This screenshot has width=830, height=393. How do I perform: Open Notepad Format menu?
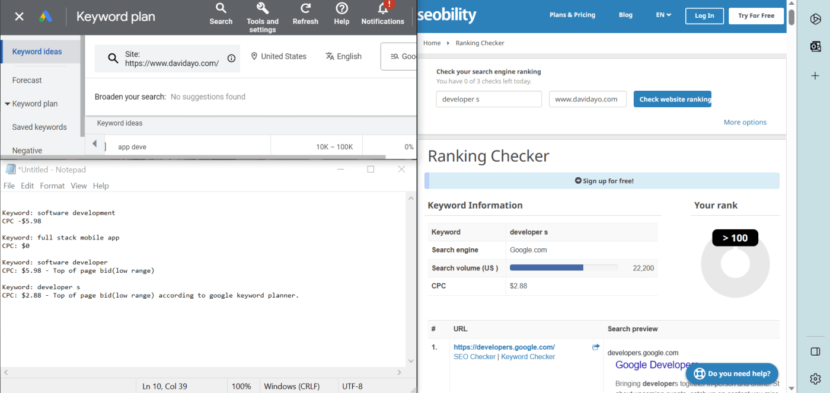pos(52,186)
